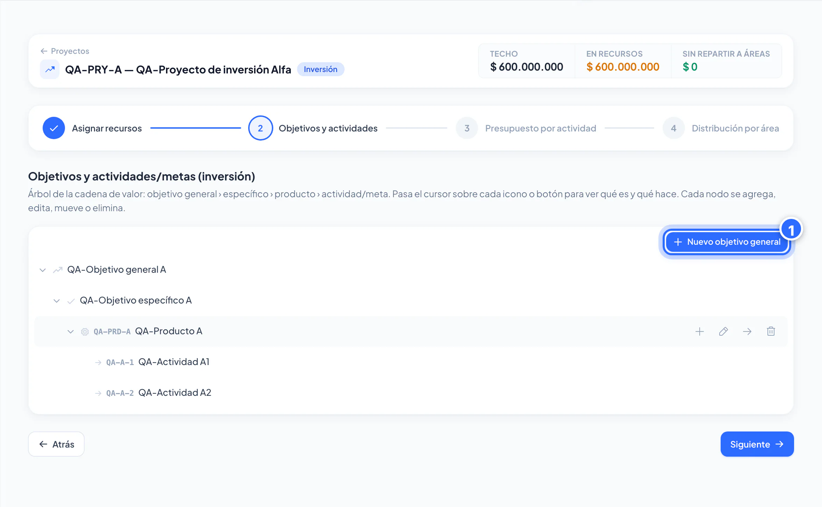
Task: Select the QA-Producto A tree row
Action: 411,331
